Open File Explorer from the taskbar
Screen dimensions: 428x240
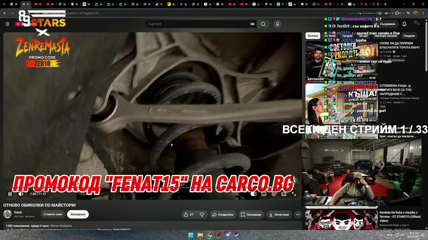click(x=200, y=235)
